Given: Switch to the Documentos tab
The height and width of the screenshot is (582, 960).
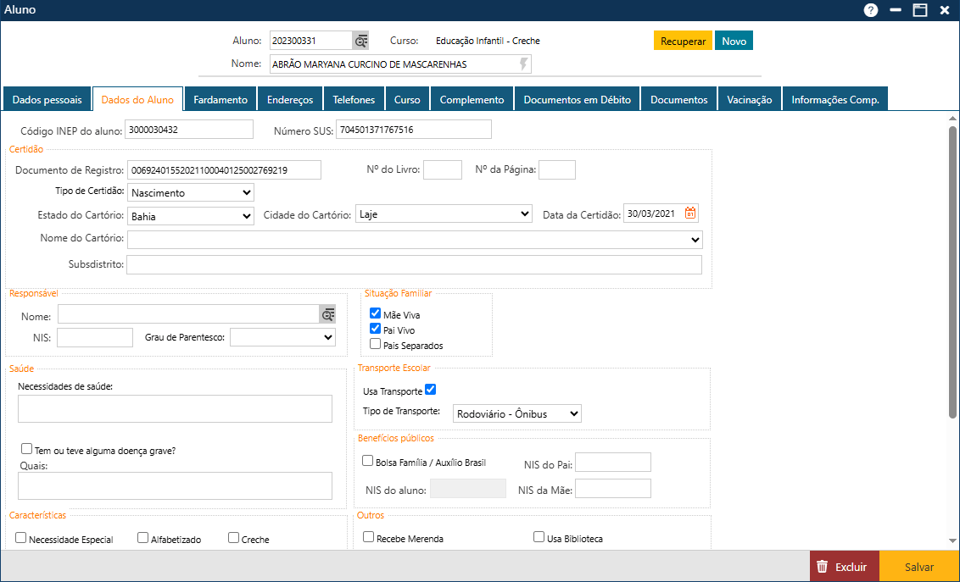Looking at the screenshot, I should pyautogui.click(x=679, y=100).
